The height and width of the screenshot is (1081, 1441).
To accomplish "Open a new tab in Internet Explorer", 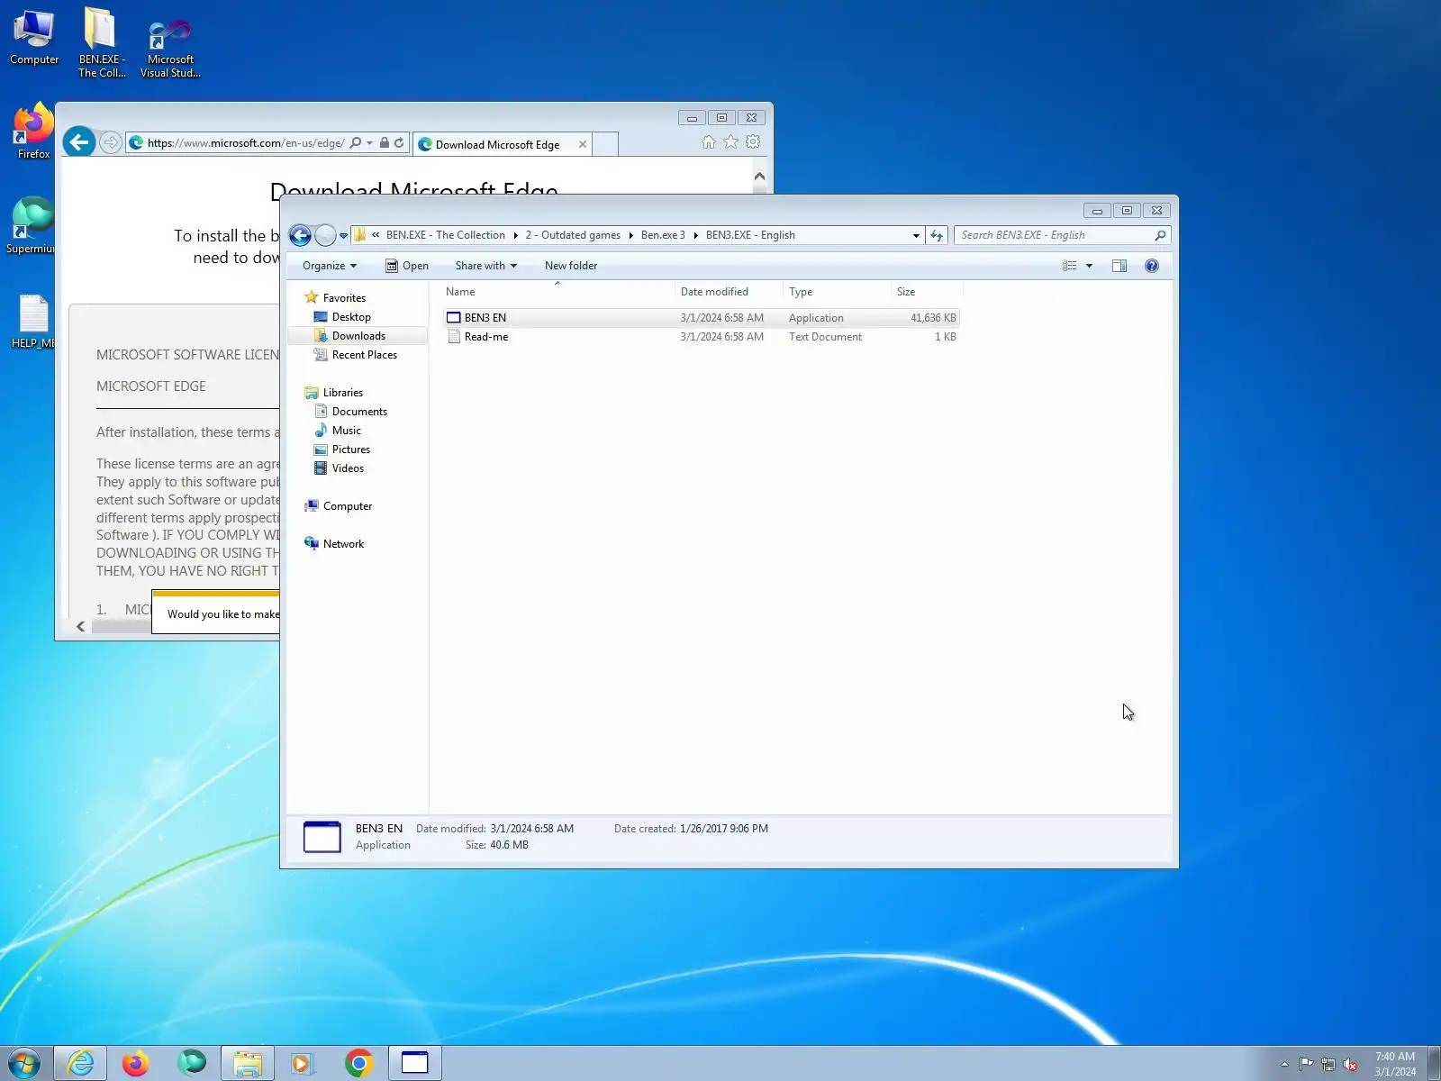I will click(605, 144).
